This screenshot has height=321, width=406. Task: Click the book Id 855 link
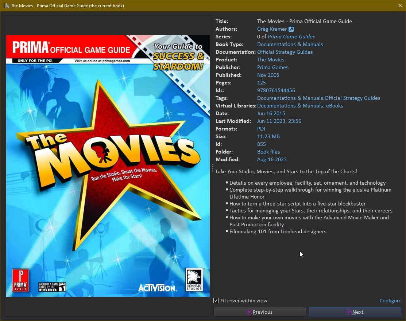pos(262,144)
